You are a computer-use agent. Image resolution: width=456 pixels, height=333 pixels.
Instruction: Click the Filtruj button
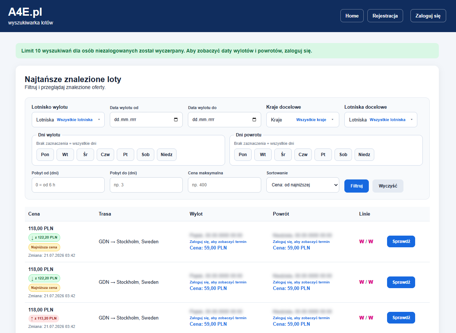click(x=357, y=186)
